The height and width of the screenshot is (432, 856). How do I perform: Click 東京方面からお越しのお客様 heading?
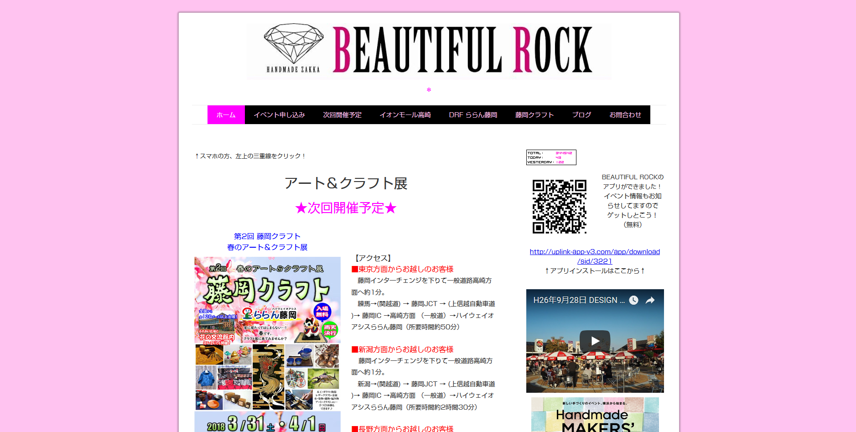point(402,269)
